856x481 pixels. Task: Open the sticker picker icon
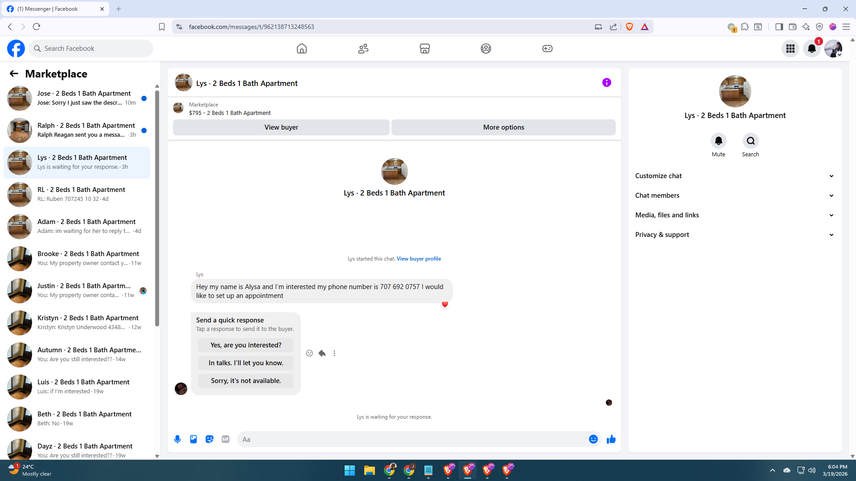(210, 439)
